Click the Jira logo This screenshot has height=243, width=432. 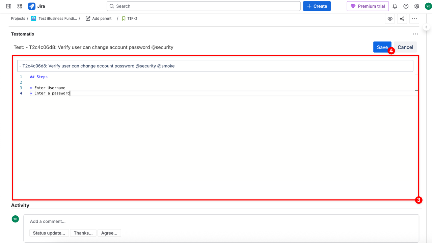pos(37,6)
